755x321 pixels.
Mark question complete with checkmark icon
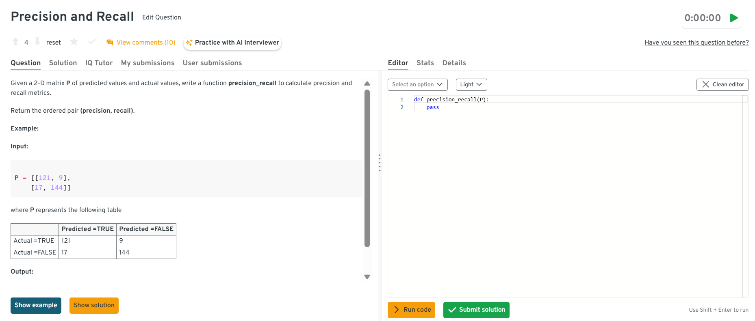tap(92, 42)
